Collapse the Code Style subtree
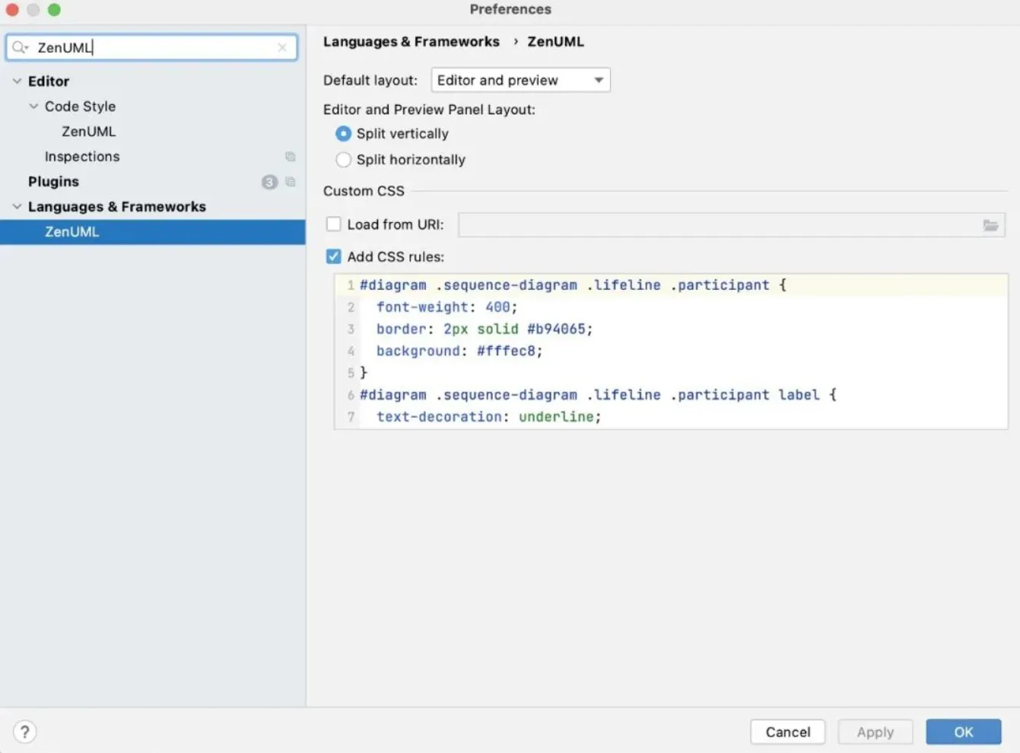The image size is (1020, 753). pos(33,106)
